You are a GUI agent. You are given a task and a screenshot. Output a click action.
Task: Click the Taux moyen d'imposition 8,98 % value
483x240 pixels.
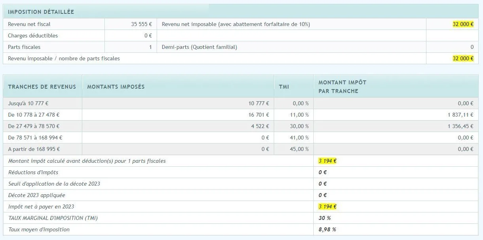coord(327,229)
